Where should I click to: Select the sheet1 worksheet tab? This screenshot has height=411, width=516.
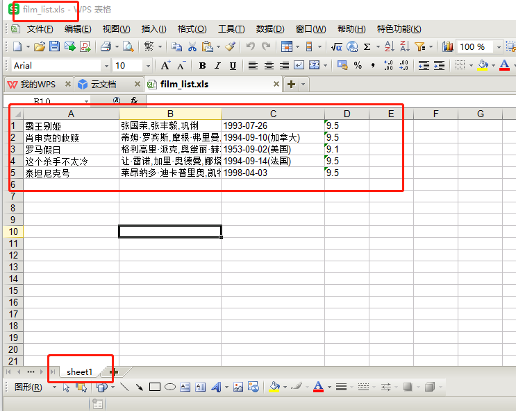point(80,372)
